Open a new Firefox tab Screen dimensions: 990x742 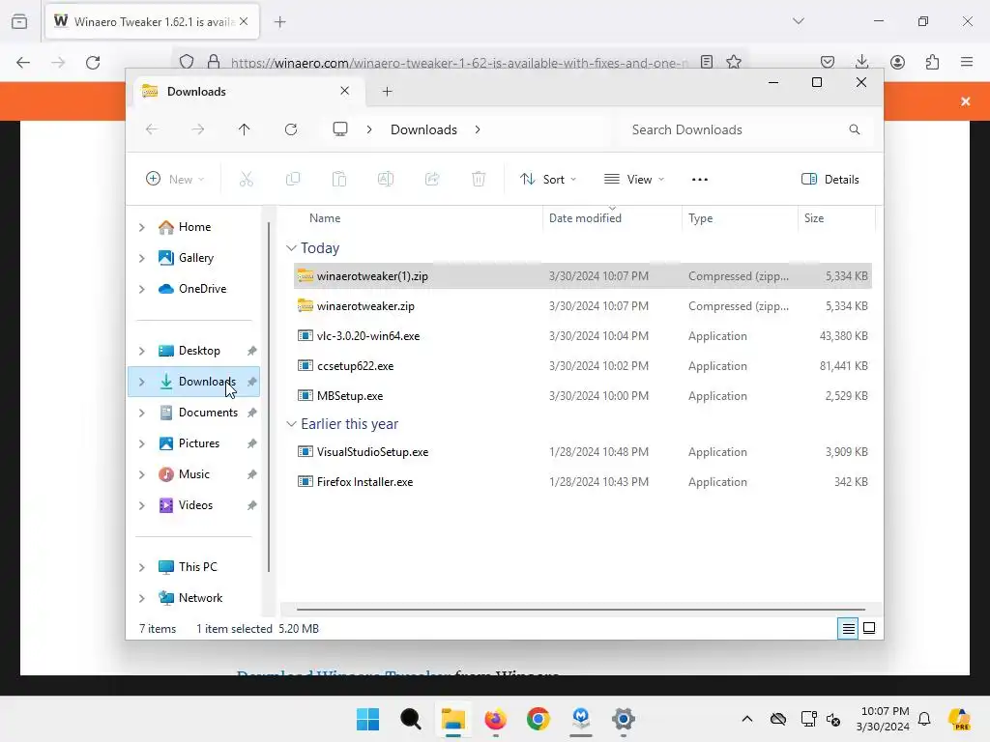[279, 22]
